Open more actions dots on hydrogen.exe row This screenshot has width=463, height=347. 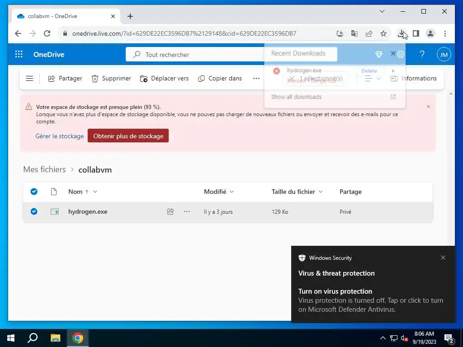[x=187, y=211]
